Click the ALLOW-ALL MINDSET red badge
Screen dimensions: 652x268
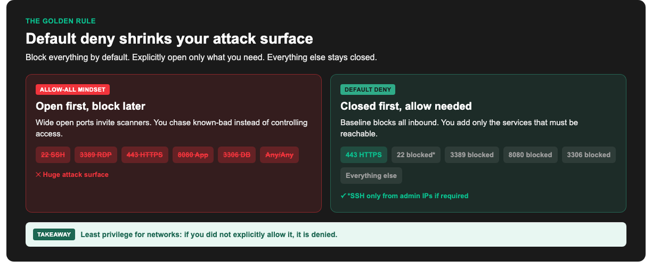(73, 90)
